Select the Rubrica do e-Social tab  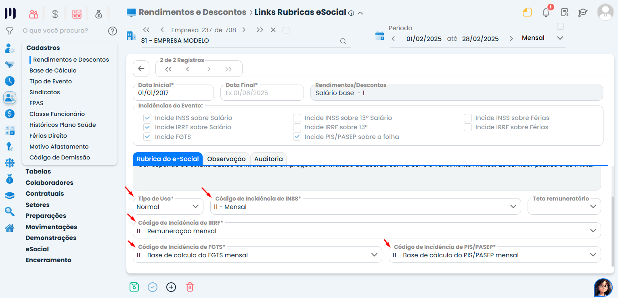tap(168, 159)
